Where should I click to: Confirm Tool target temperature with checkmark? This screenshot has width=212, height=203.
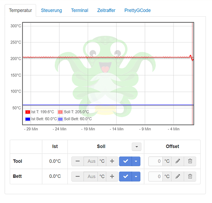point(125,161)
